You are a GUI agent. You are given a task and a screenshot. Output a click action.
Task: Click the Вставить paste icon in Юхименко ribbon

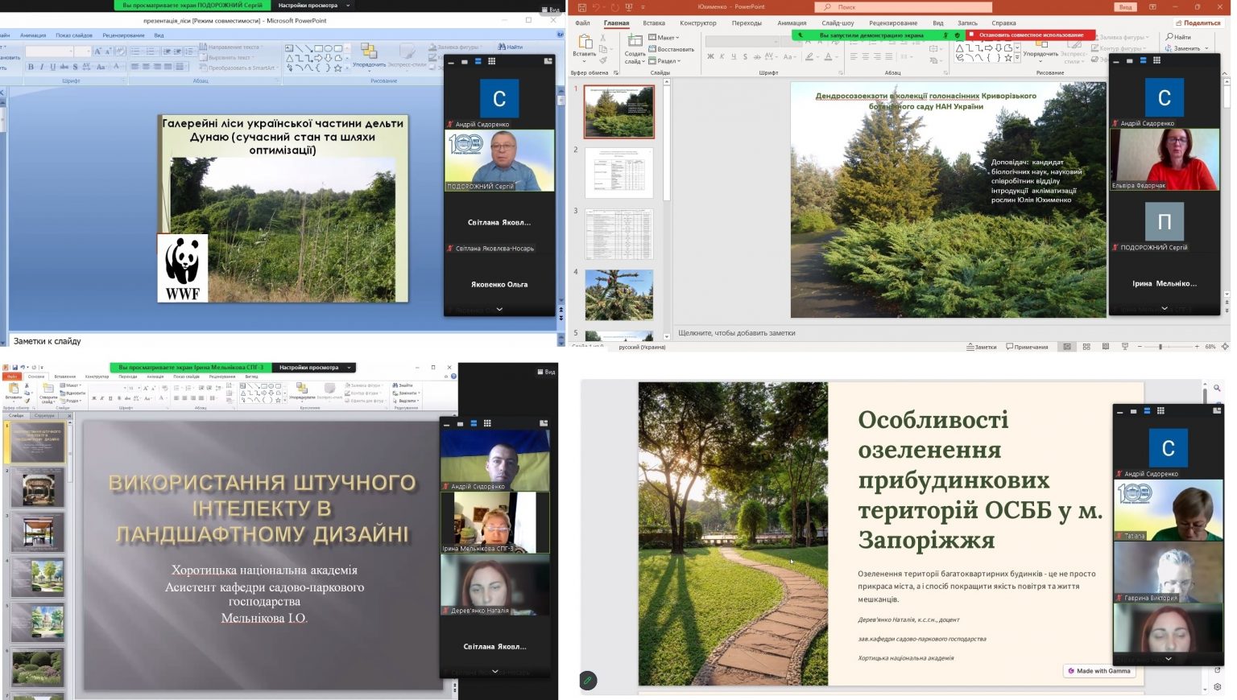coord(585,44)
